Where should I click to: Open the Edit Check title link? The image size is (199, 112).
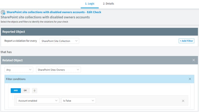54,12
